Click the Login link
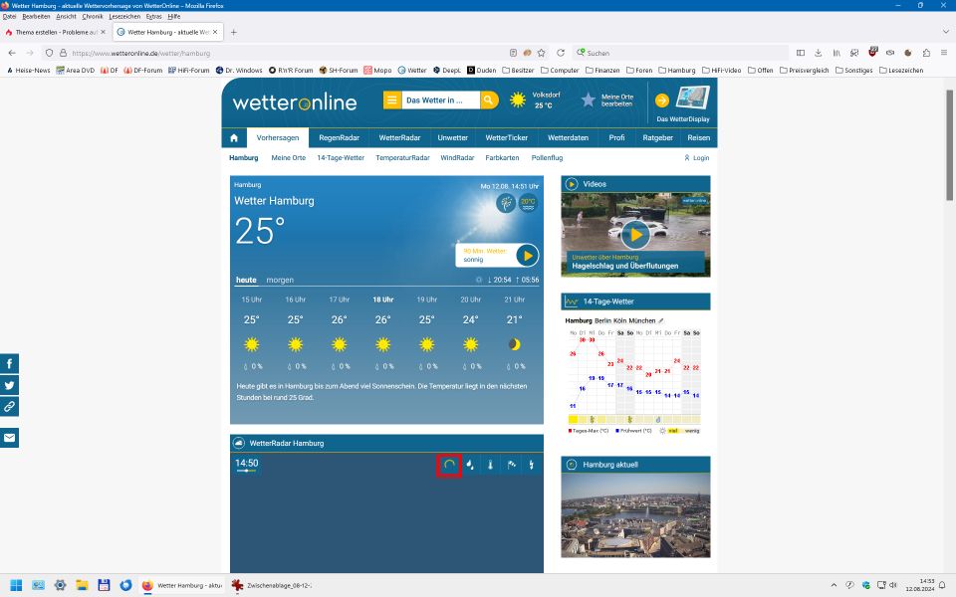Viewport: 956px width, 597px height. (x=697, y=158)
